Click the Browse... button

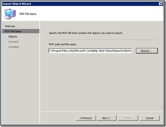tap(147, 51)
